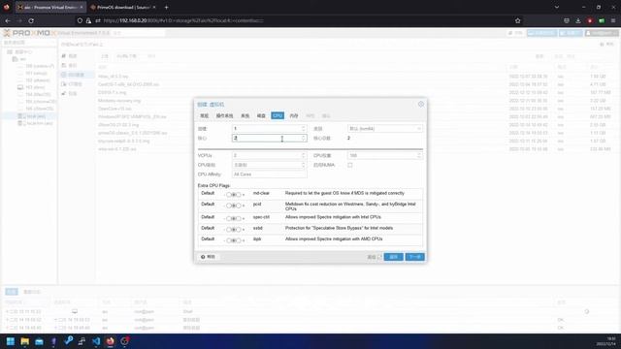Click the Firefox icon on the taskbar

pyautogui.click(x=111, y=341)
